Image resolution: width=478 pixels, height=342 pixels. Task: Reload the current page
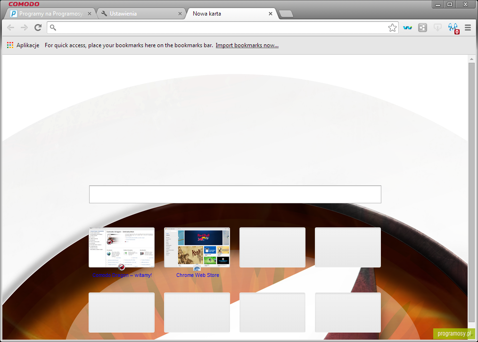click(38, 28)
